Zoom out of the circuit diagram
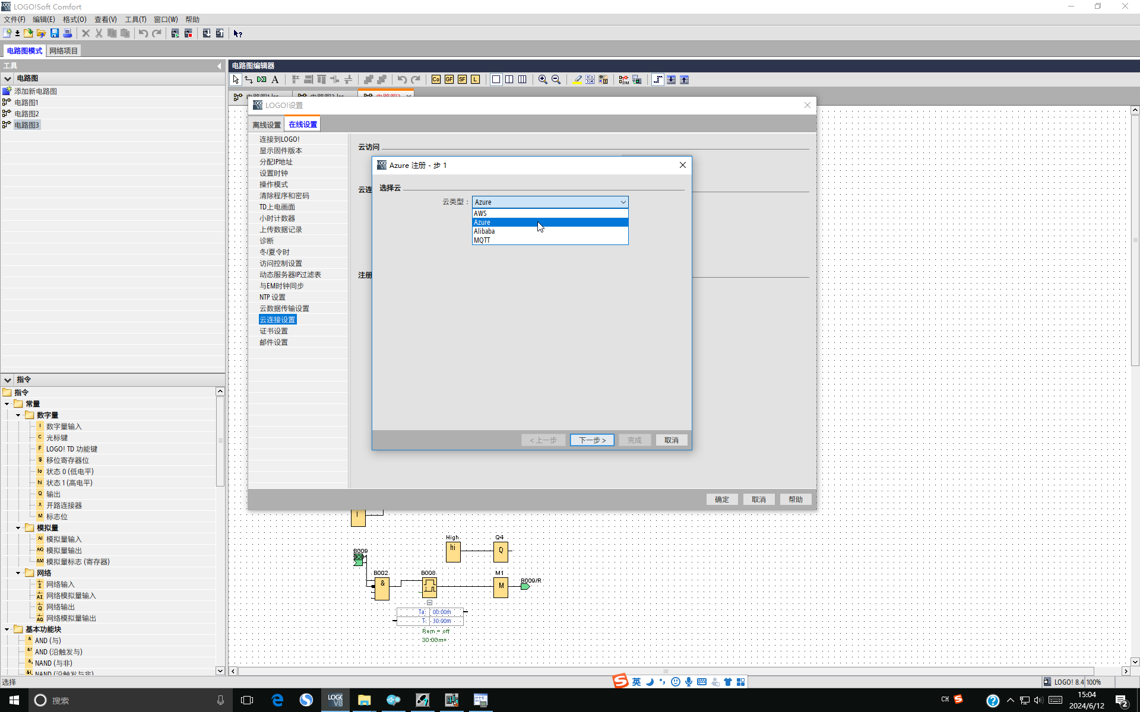 [x=556, y=80]
